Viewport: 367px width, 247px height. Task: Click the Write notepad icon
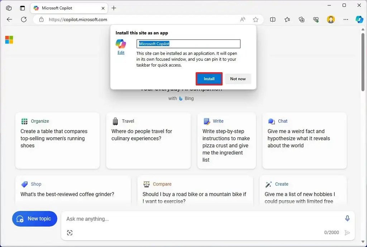click(x=207, y=121)
